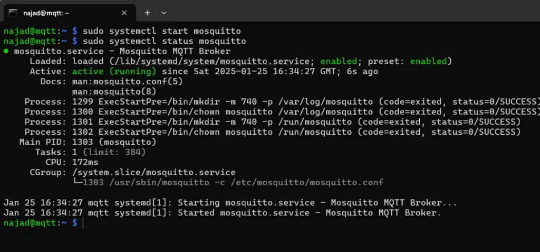
Task: Click the Tasks limit 384 text
Action: click(x=114, y=152)
